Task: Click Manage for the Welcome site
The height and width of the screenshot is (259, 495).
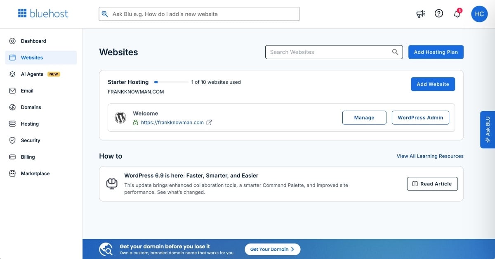Action: [x=364, y=118]
